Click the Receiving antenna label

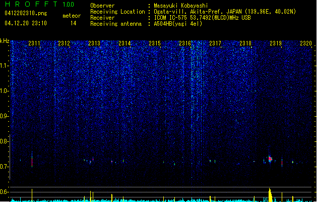click(x=116, y=24)
